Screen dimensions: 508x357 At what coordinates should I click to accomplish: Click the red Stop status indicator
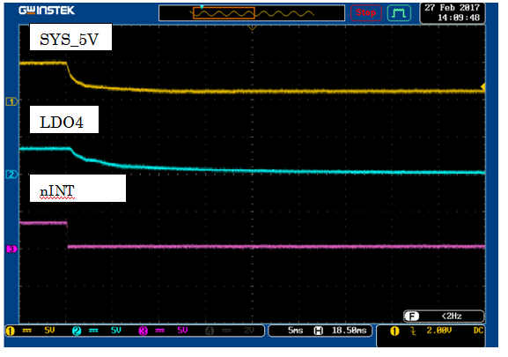pyautogui.click(x=366, y=13)
